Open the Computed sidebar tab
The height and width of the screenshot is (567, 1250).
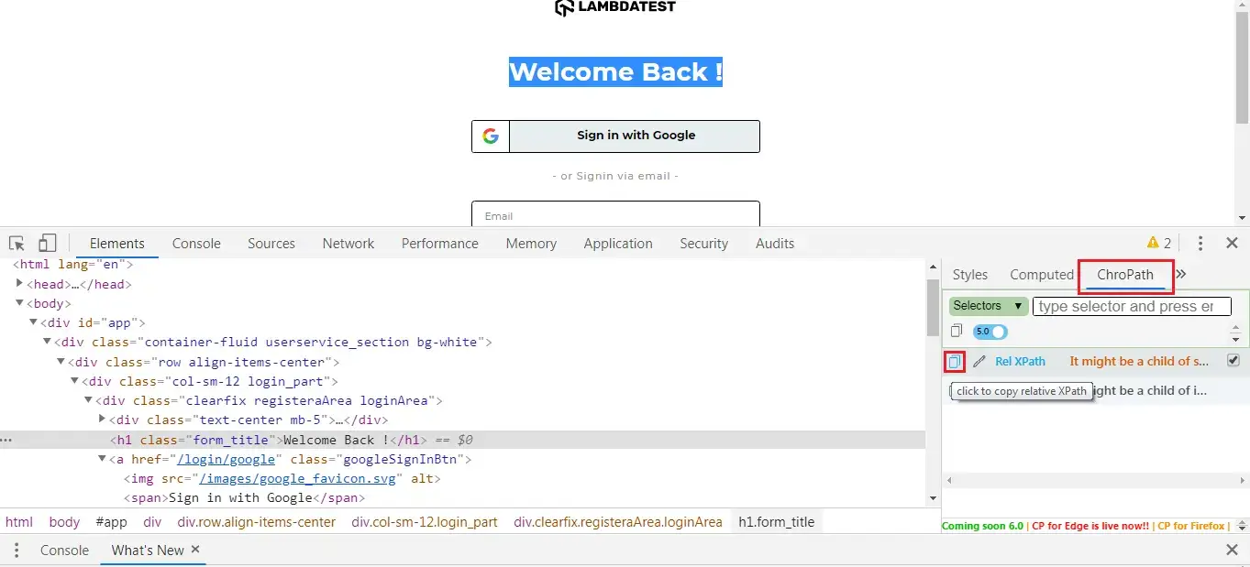pyautogui.click(x=1041, y=275)
